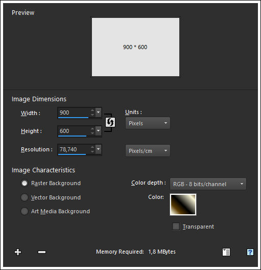Open the presets list icon

pyautogui.click(x=226, y=252)
